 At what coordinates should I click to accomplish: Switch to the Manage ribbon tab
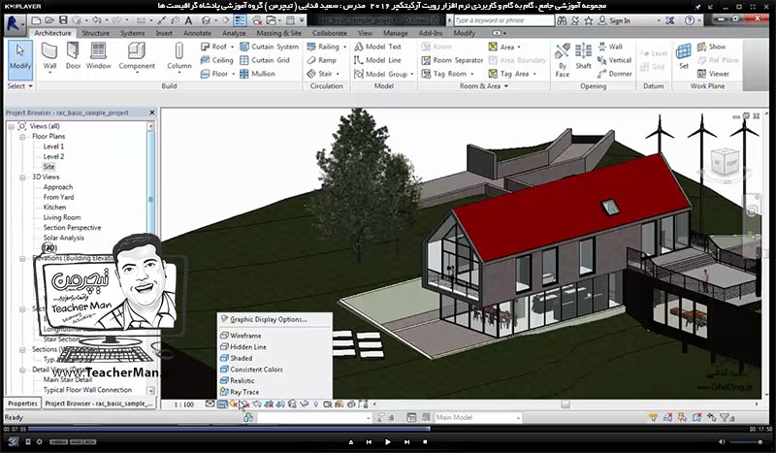click(x=396, y=33)
